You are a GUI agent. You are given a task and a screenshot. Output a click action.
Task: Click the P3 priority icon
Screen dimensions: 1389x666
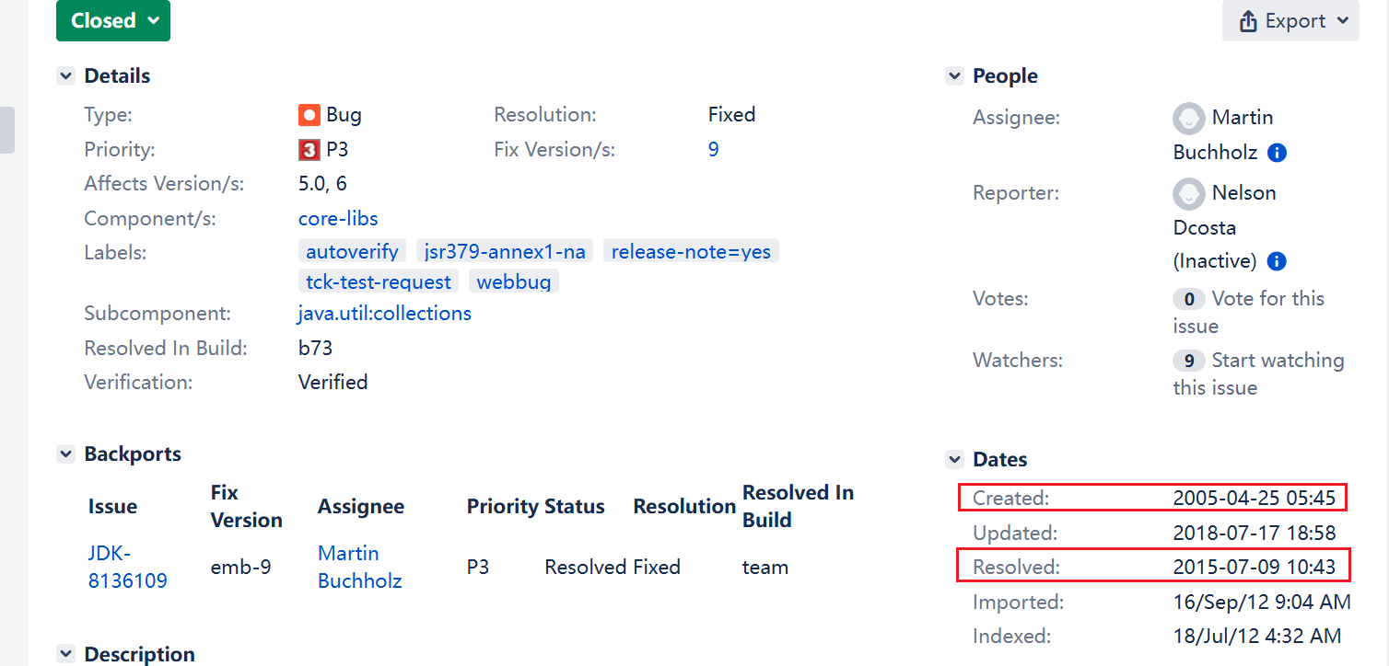coord(309,150)
